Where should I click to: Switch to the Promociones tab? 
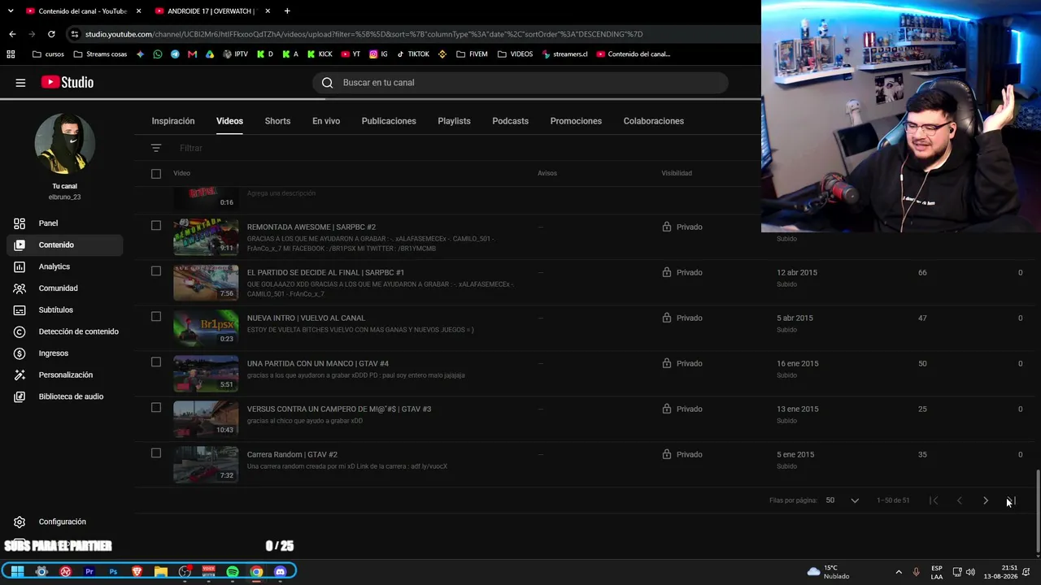coord(576,121)
